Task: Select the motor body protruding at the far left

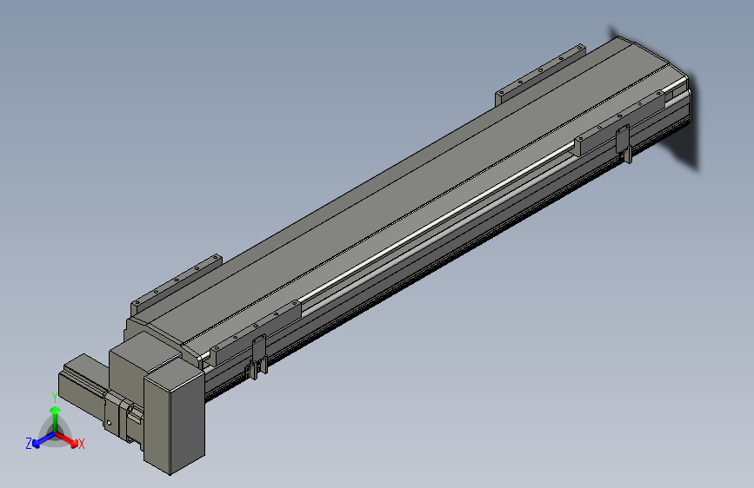Action: click(x=82, y=386)
